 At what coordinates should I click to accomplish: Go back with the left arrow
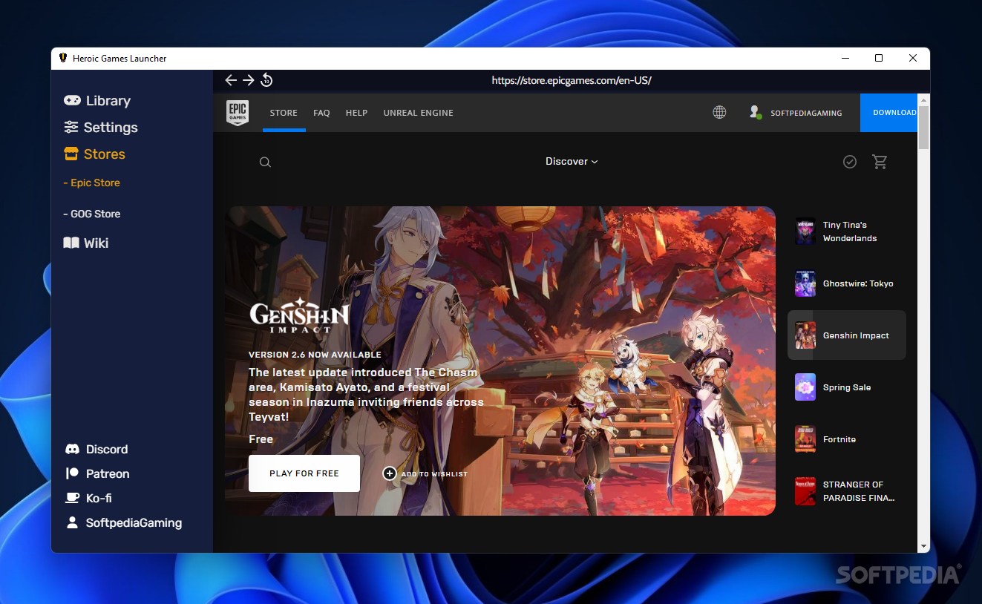click(231, 80)
